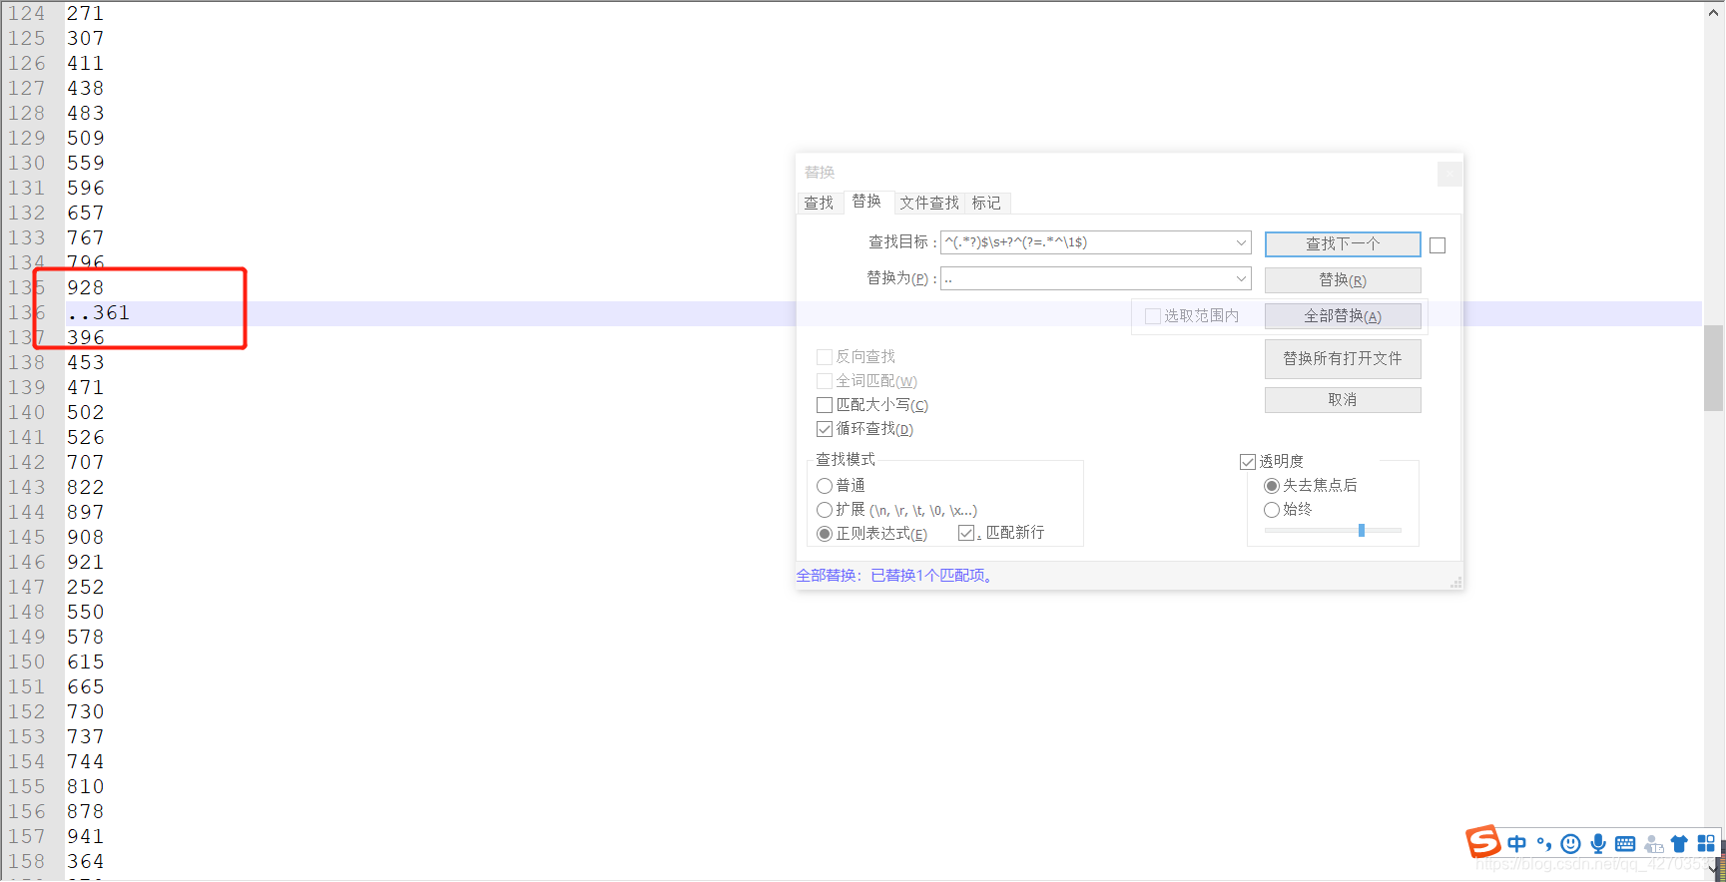Select the 扩展 search mode radio
This screenshot has height=882, width=1726.
point(825,510)
